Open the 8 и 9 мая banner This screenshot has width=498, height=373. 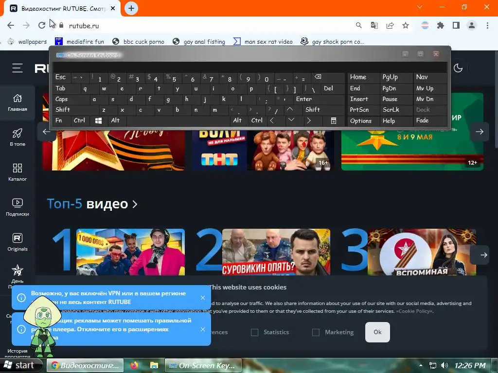(x=412, y=150)
